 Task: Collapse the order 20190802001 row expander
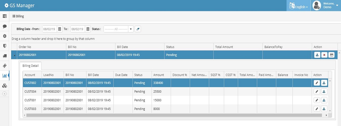click(14, 55)
